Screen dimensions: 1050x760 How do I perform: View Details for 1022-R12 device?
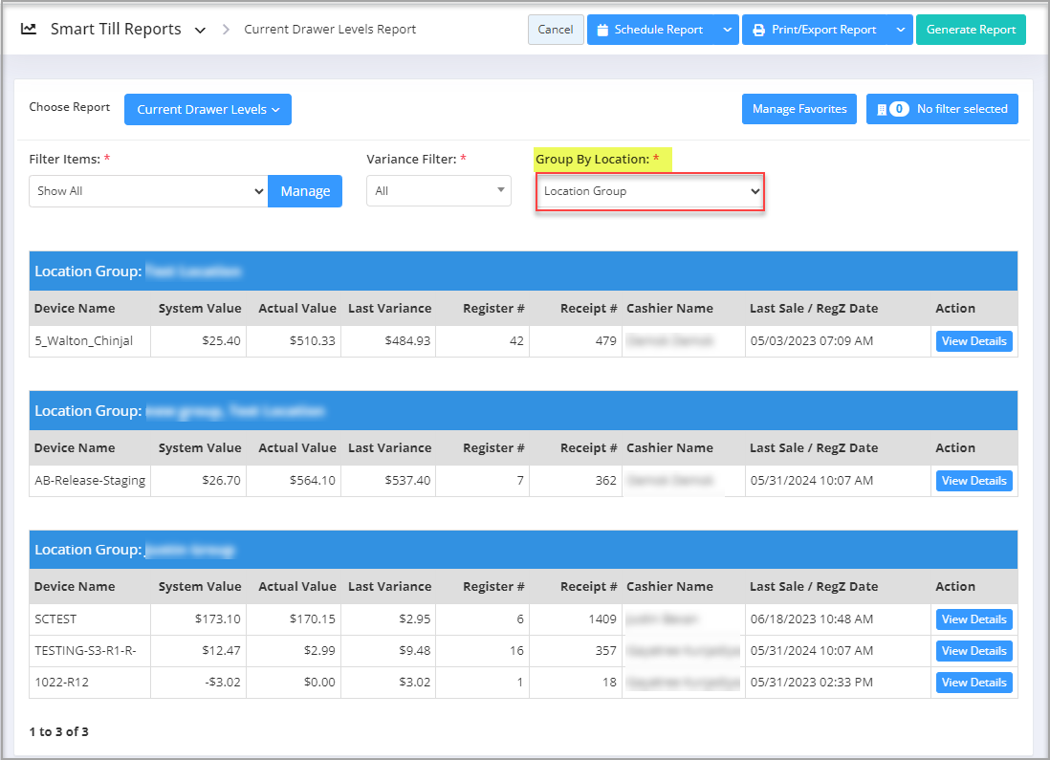[x=973, y=683]
